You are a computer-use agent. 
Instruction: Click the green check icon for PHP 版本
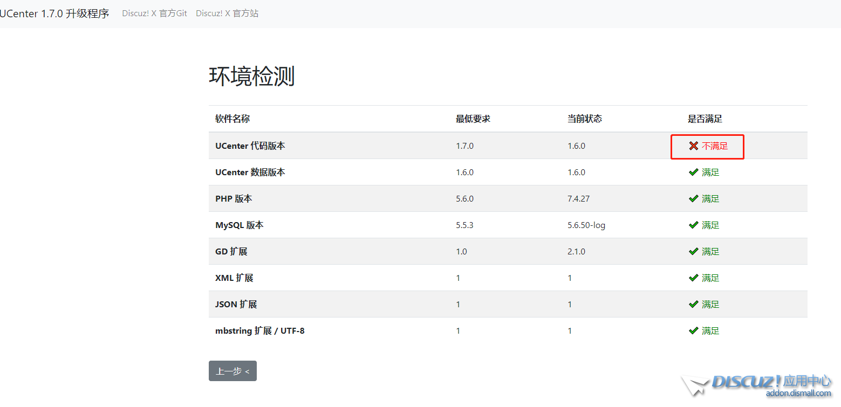(x=693, y=198)
